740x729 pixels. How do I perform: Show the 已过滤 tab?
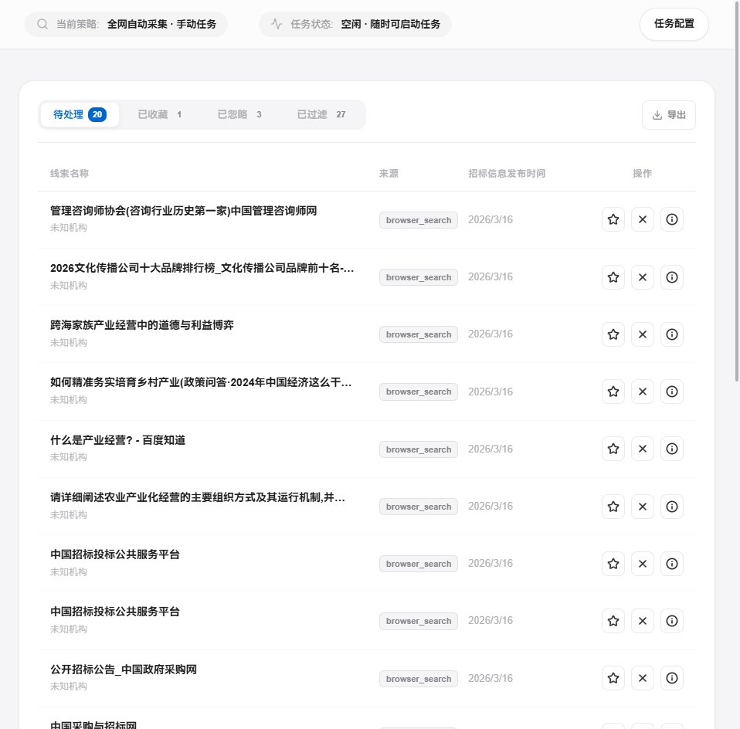point(321,114)
